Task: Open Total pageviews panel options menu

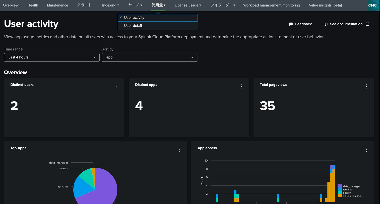Action: (x=366, y=86)
